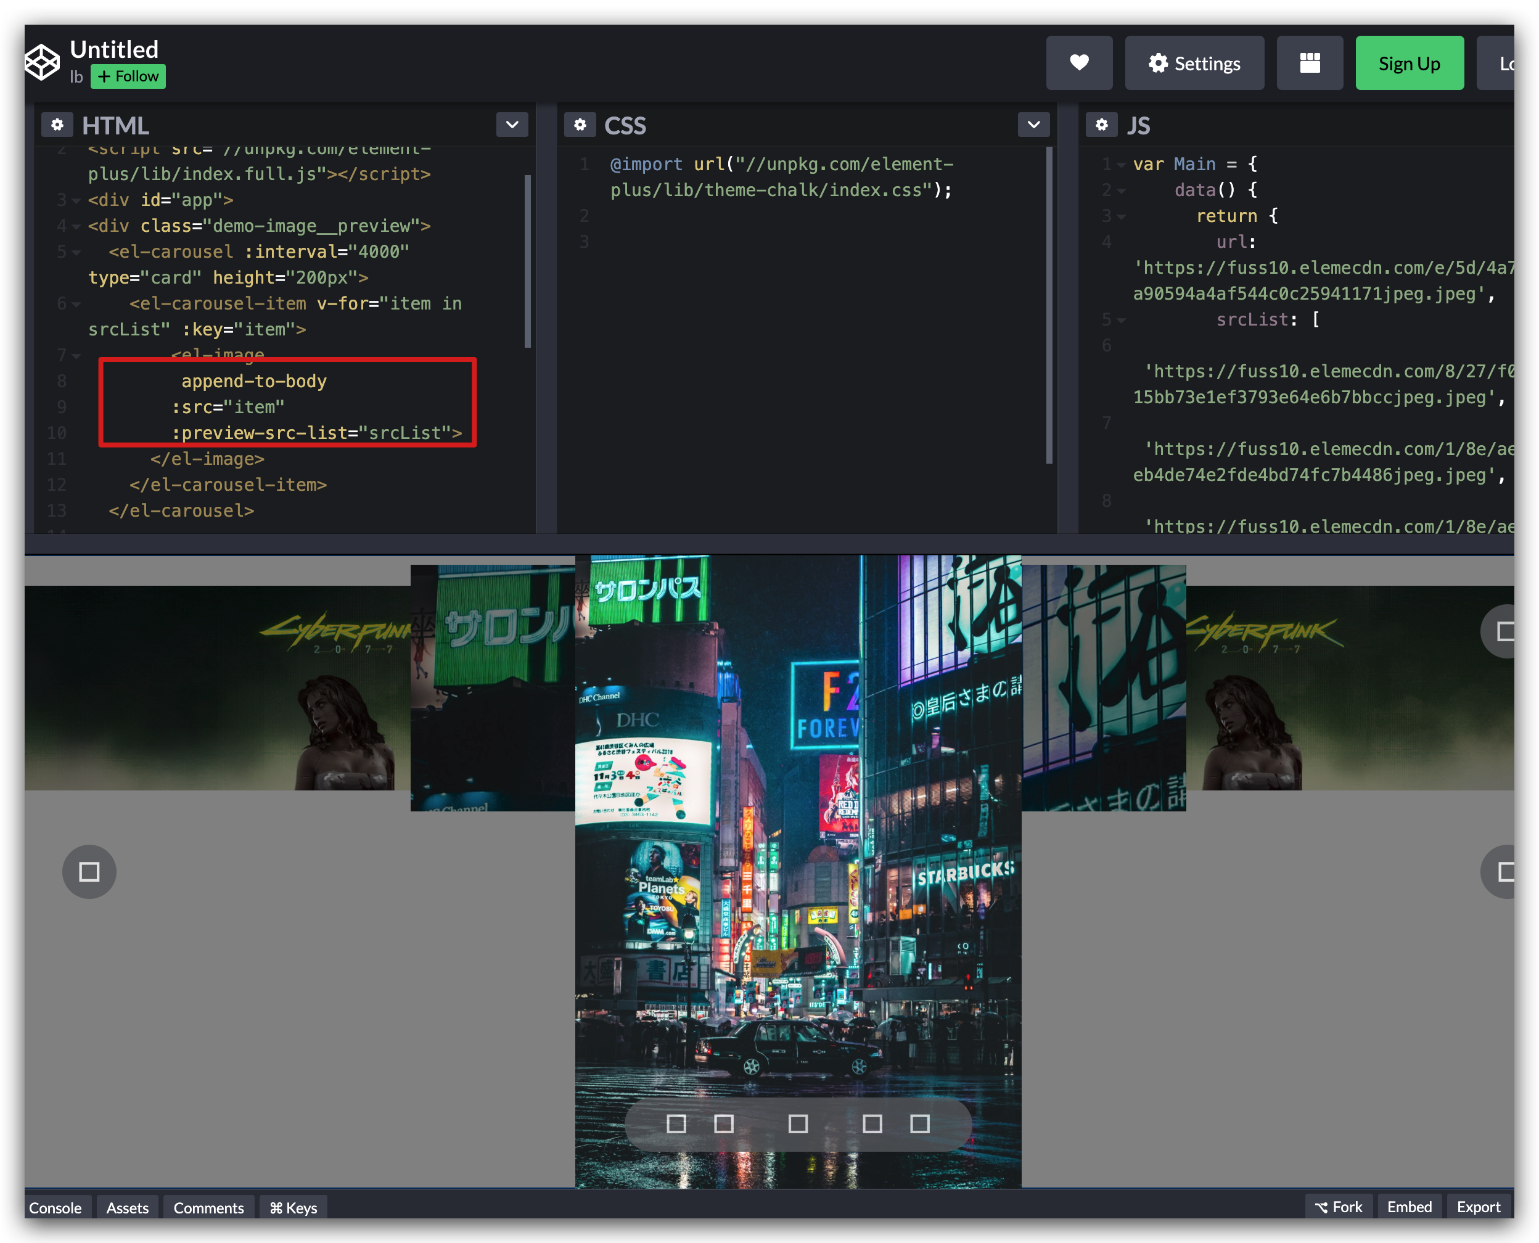
Task: Fold JS 'var Main' block at line 1
Action: click(1121, 165)
